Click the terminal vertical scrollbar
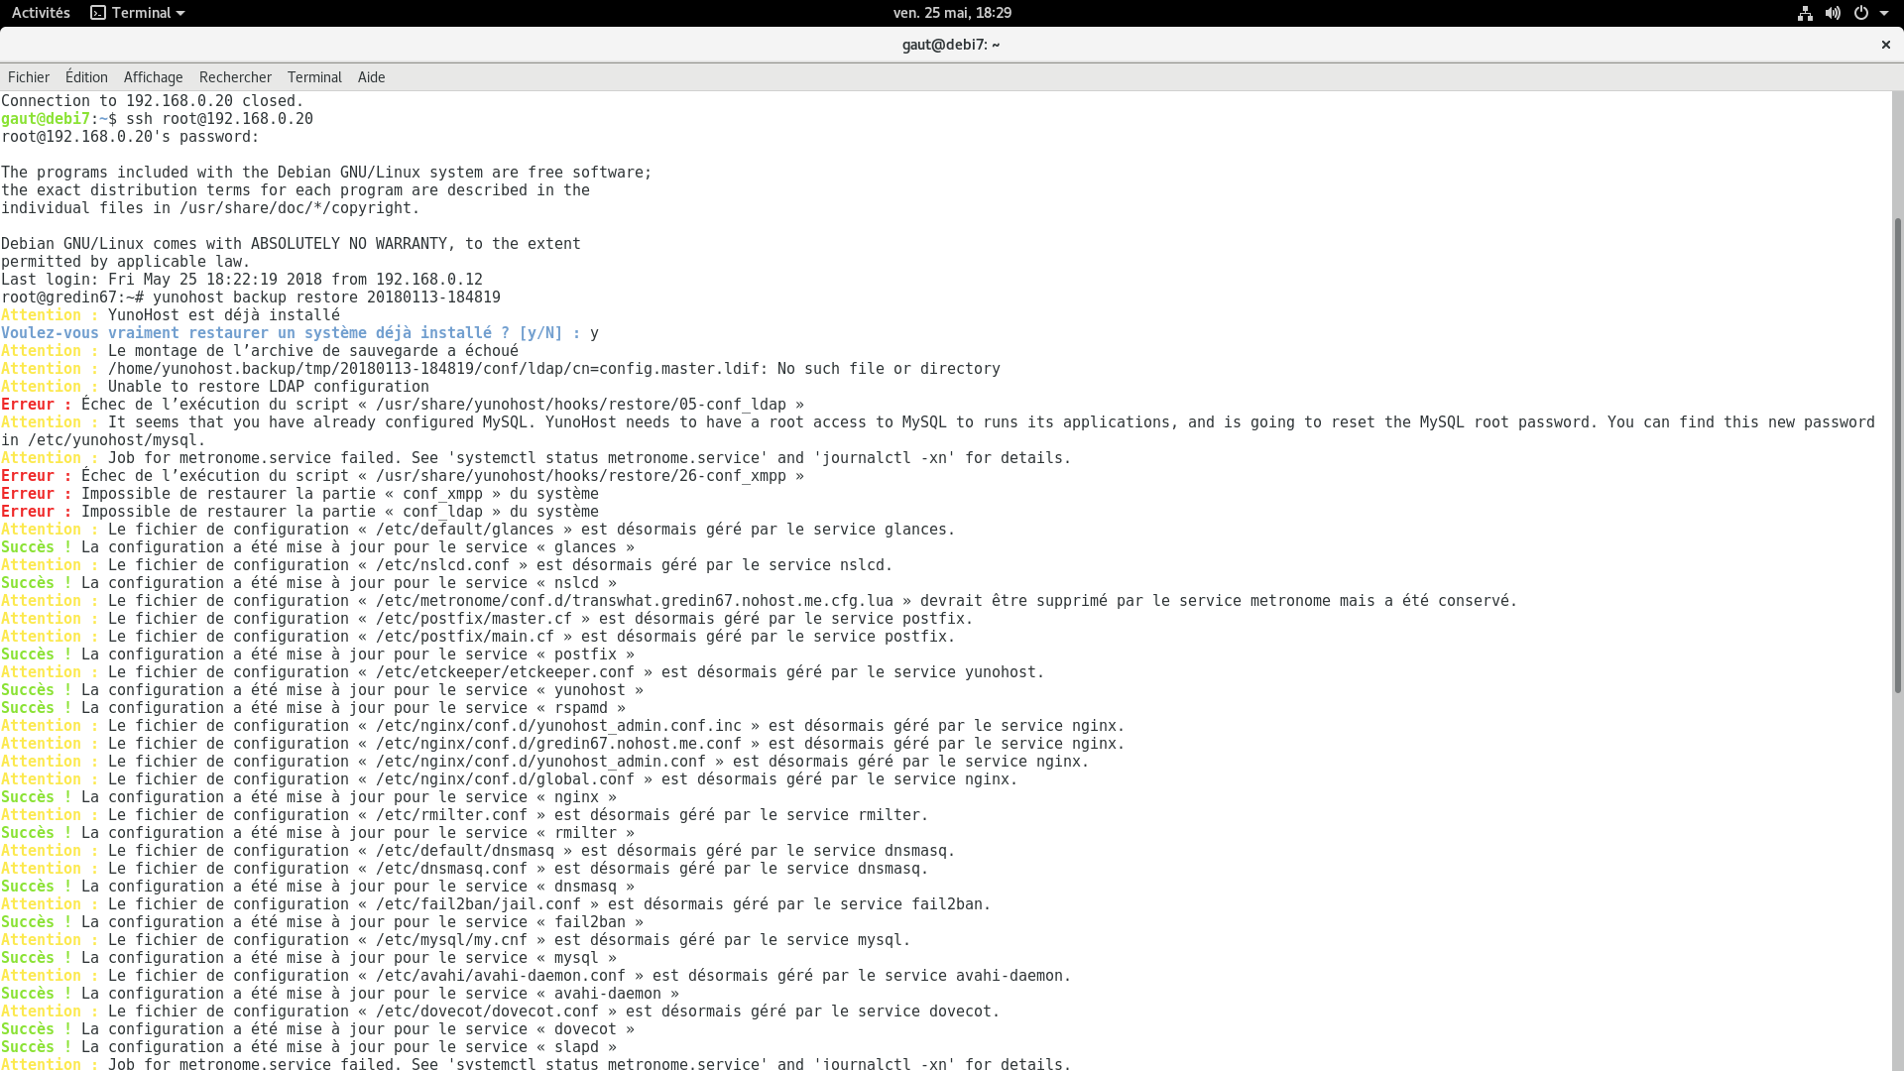Viewport: 1904px width, 1071px height. pyautogui.click(x=1898, y=456)
